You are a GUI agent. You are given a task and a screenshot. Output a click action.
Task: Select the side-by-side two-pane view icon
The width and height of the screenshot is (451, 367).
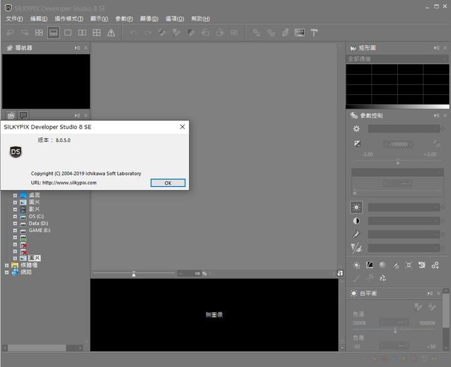coord(82,33)
